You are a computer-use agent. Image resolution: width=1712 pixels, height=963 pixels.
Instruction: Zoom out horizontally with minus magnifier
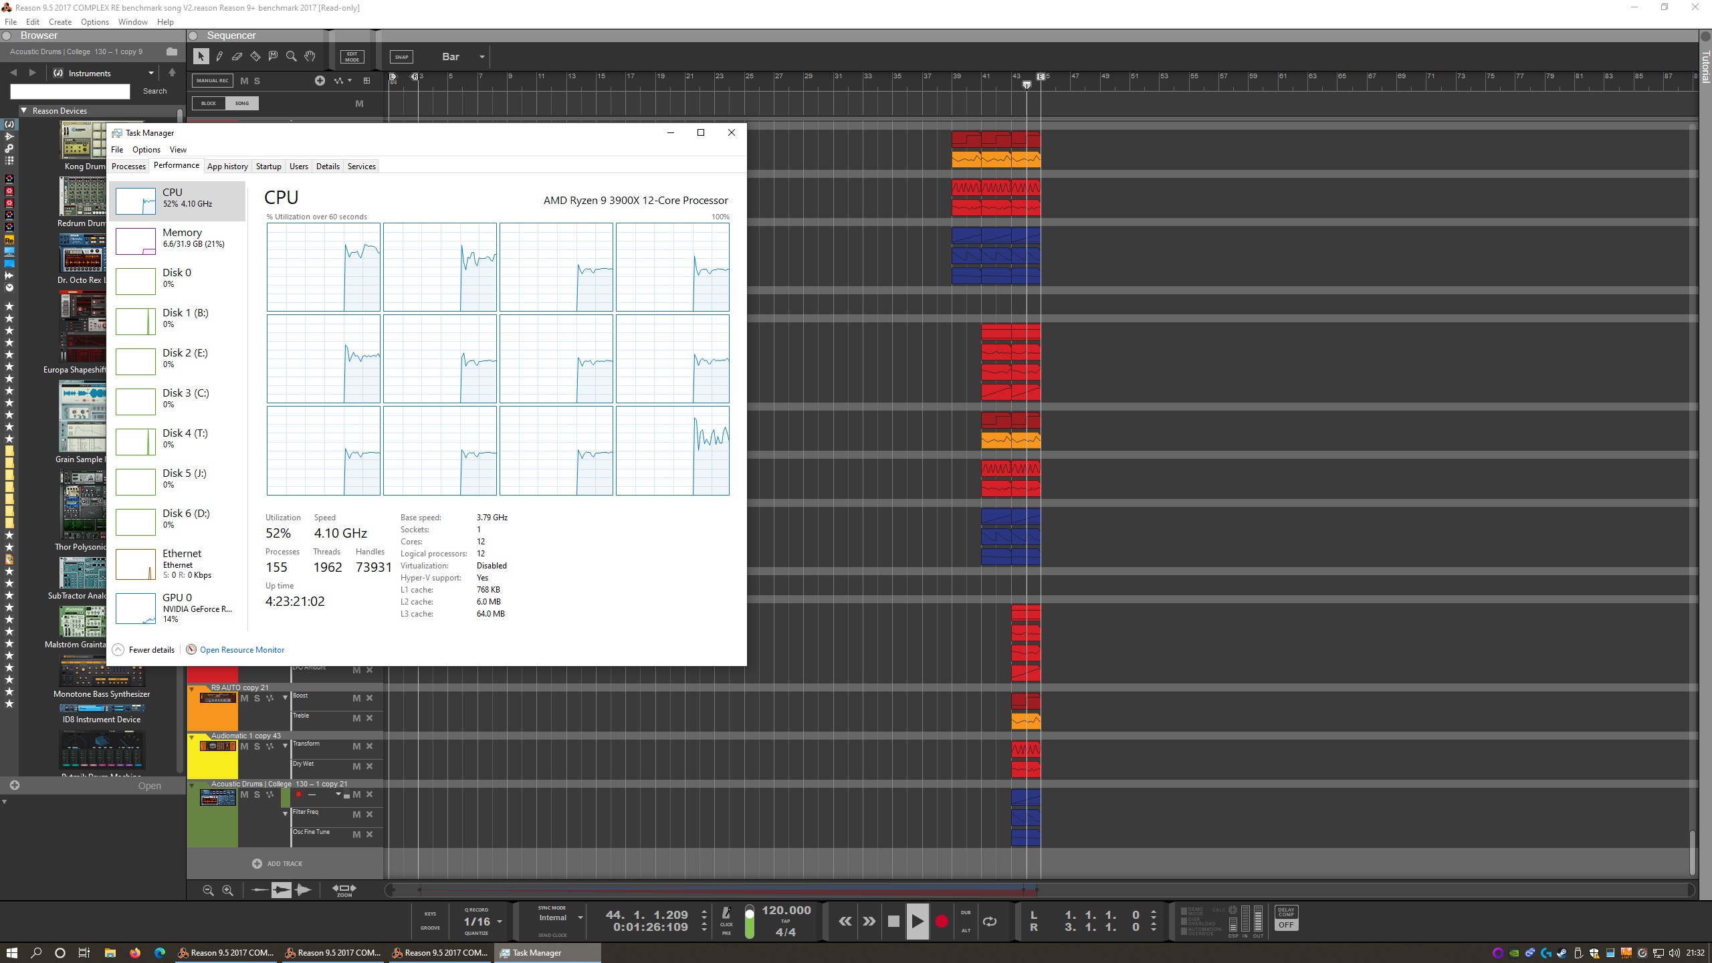click(208, 890)
